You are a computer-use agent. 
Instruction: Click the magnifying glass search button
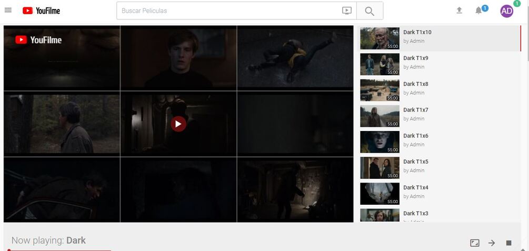[x=370, y=11]
